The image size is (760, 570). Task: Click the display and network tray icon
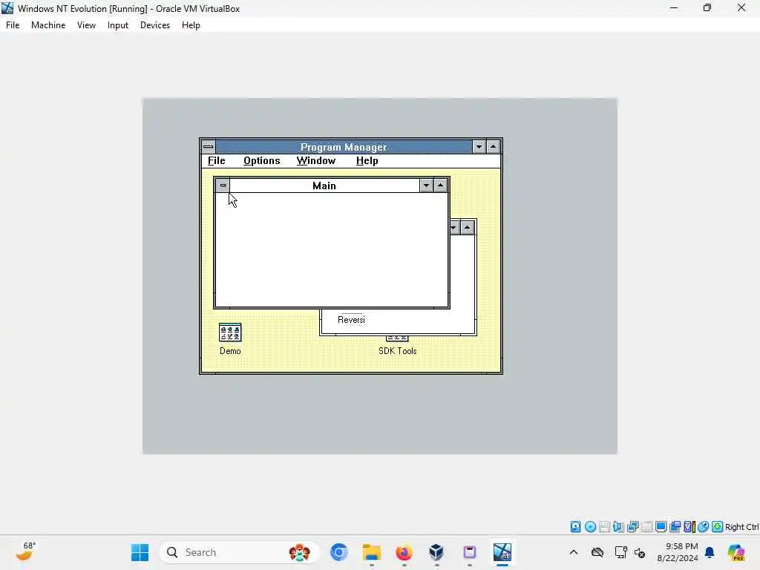click(621, 552)
